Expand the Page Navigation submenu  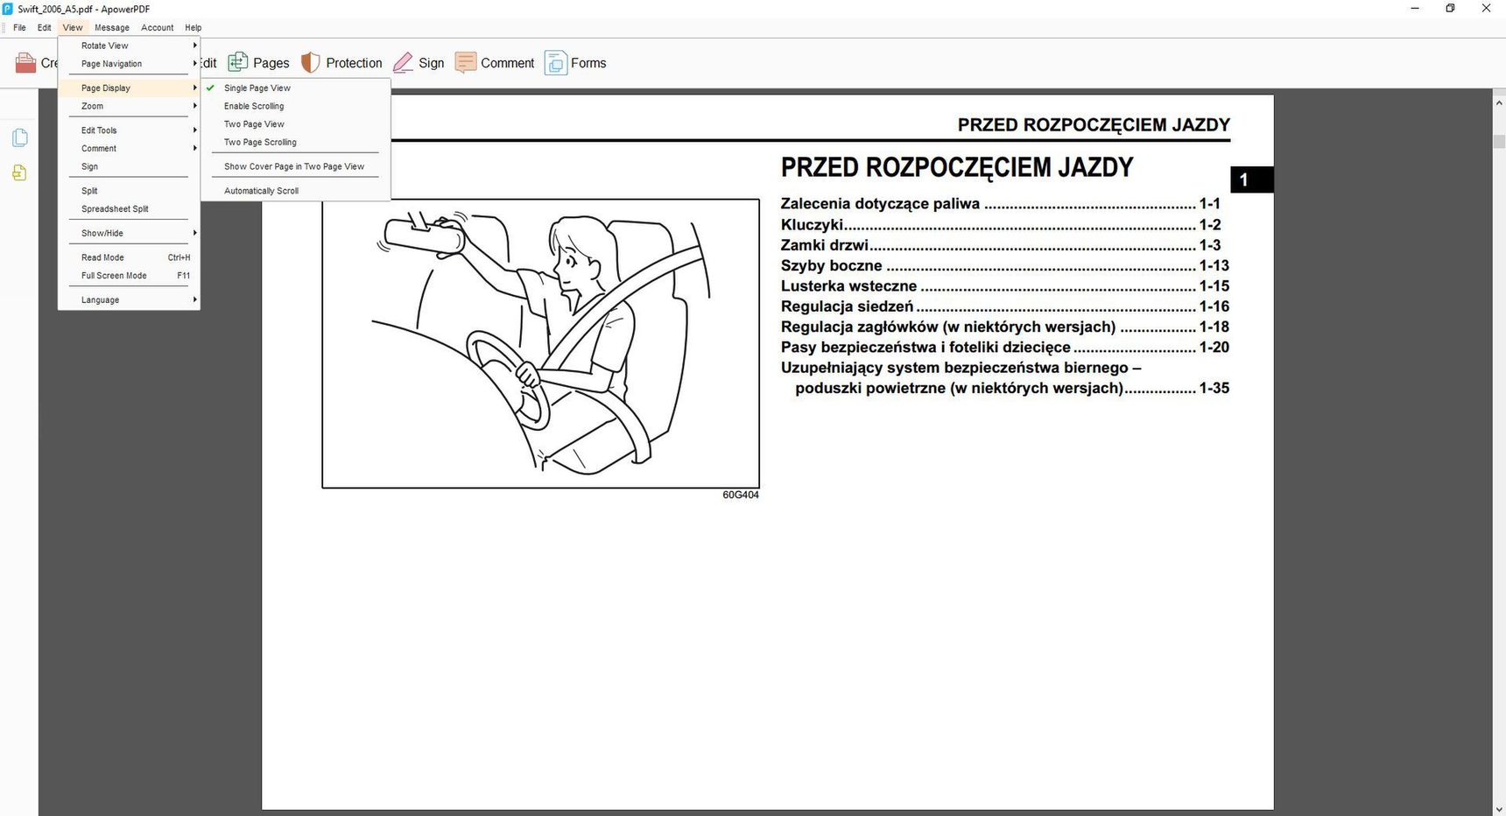click(129, 64)
